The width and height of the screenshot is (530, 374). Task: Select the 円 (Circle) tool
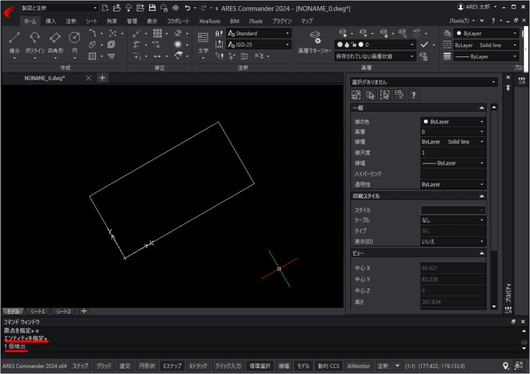pyautogui.click(x=74, y=37)
